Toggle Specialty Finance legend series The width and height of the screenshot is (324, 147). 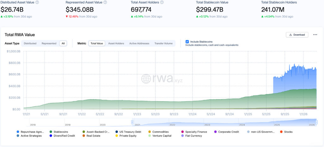[x=194, y=132]
